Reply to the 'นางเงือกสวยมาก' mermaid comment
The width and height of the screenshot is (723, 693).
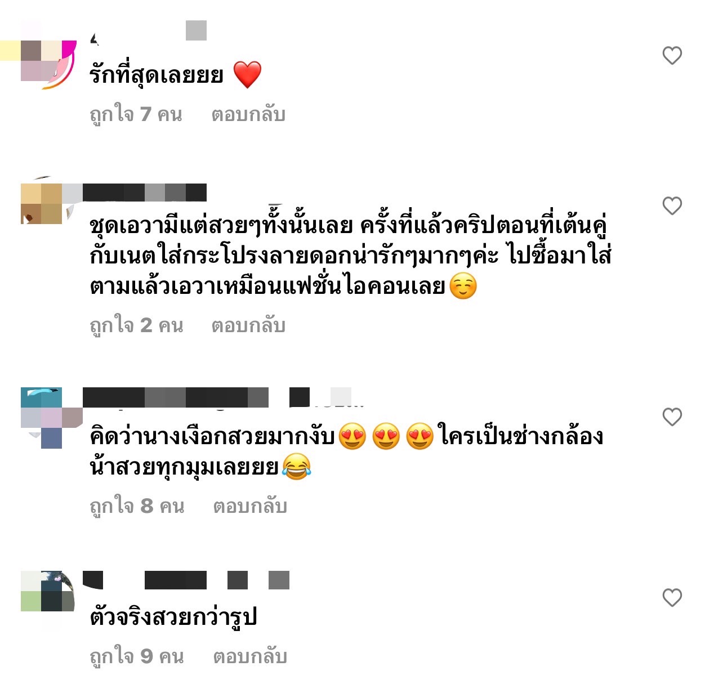tap(250, 507)
